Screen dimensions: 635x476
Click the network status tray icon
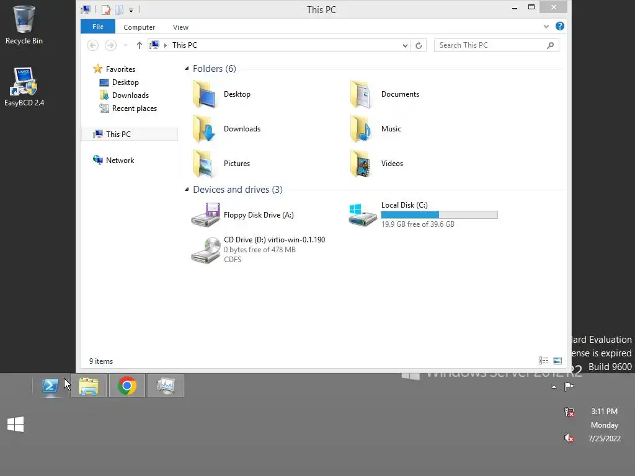coord(569,412)
